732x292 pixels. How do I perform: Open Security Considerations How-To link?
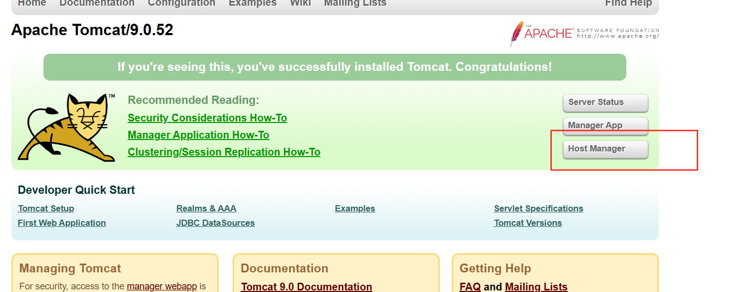tap(207, 118)
